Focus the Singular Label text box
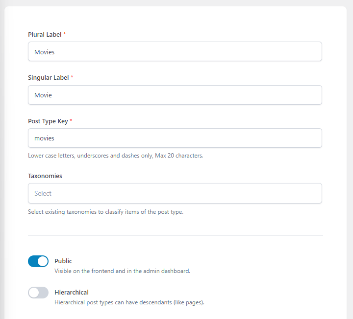This screenshot has width=353, height=319. (175, 95)
